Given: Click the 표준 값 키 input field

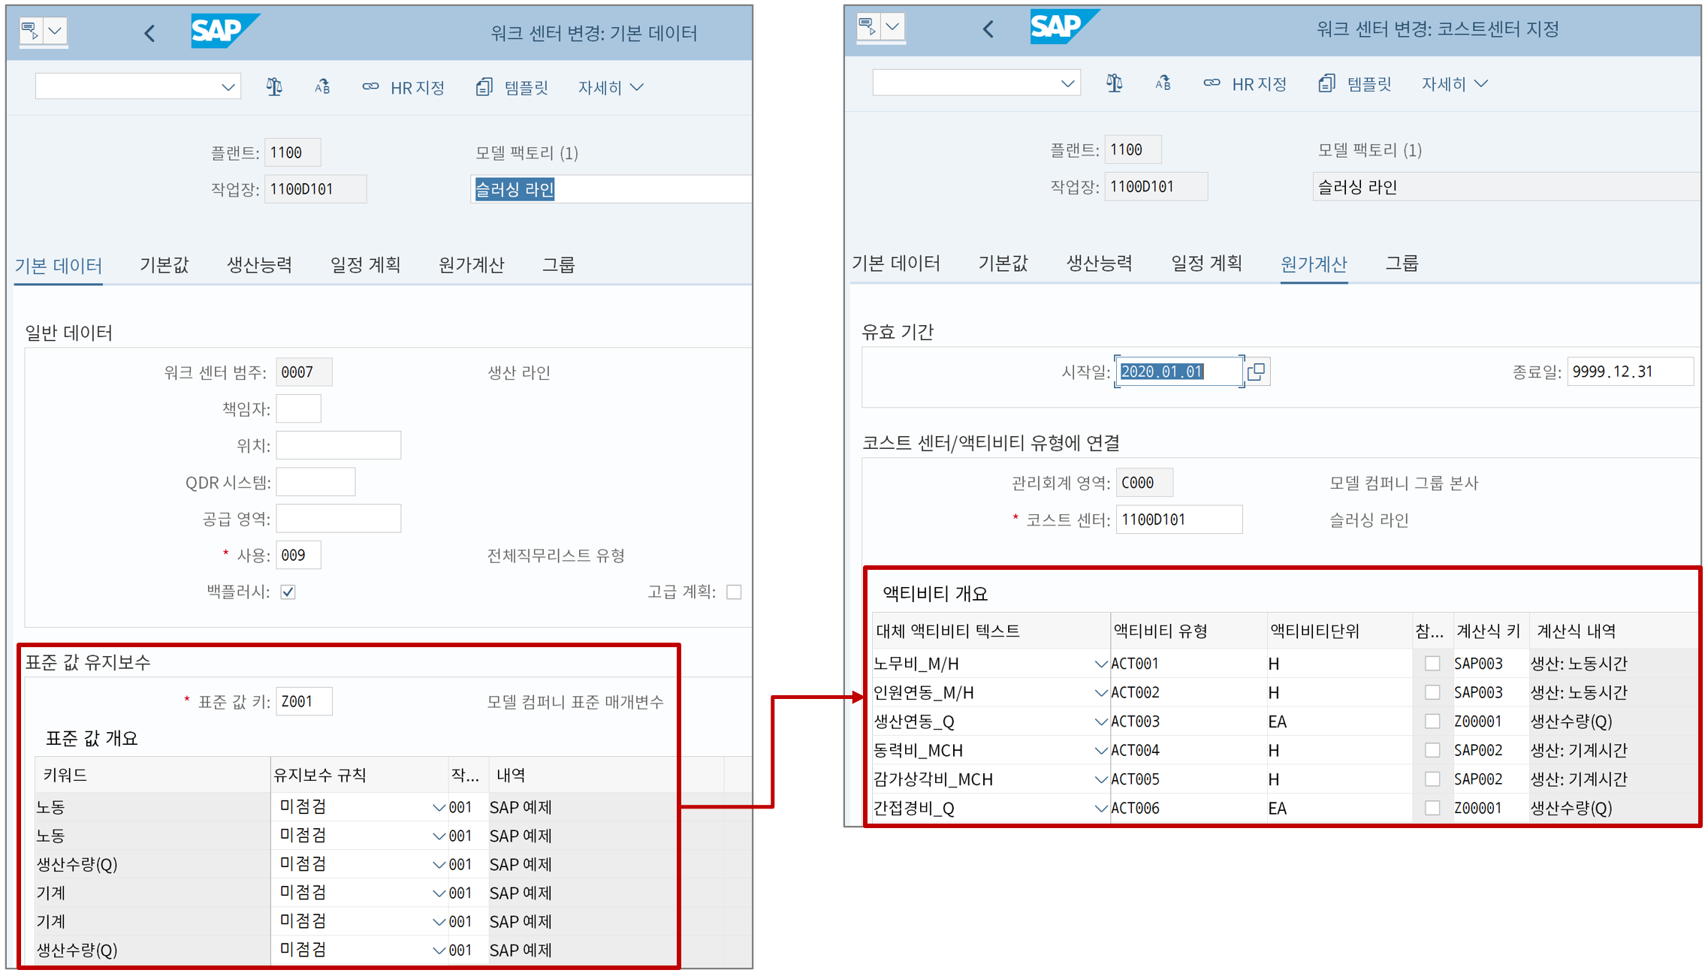Looking at the screenshot, I should 303,701.
